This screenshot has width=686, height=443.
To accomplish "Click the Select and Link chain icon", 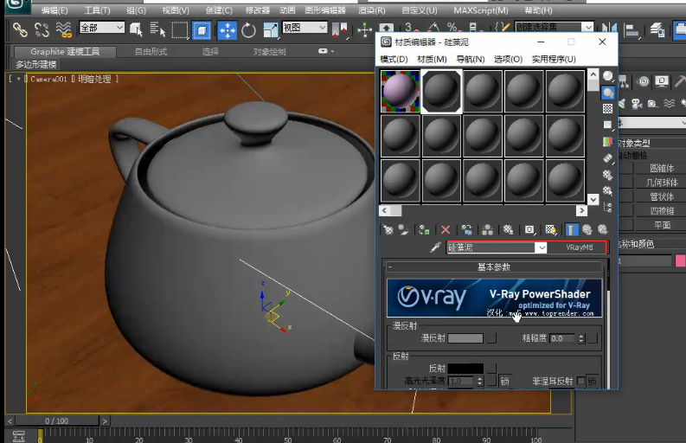I will (20, 29).
